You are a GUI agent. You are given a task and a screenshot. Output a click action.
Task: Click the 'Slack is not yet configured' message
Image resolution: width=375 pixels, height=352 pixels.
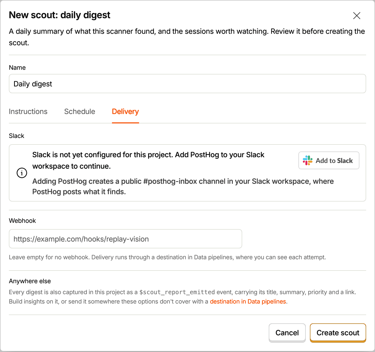pyautogui.click(x=148, y=160)
